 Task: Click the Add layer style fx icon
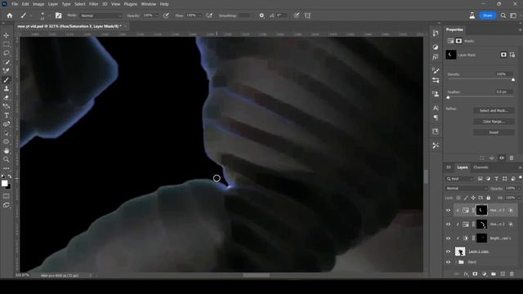pyautogui.click(x=466, y=274)
